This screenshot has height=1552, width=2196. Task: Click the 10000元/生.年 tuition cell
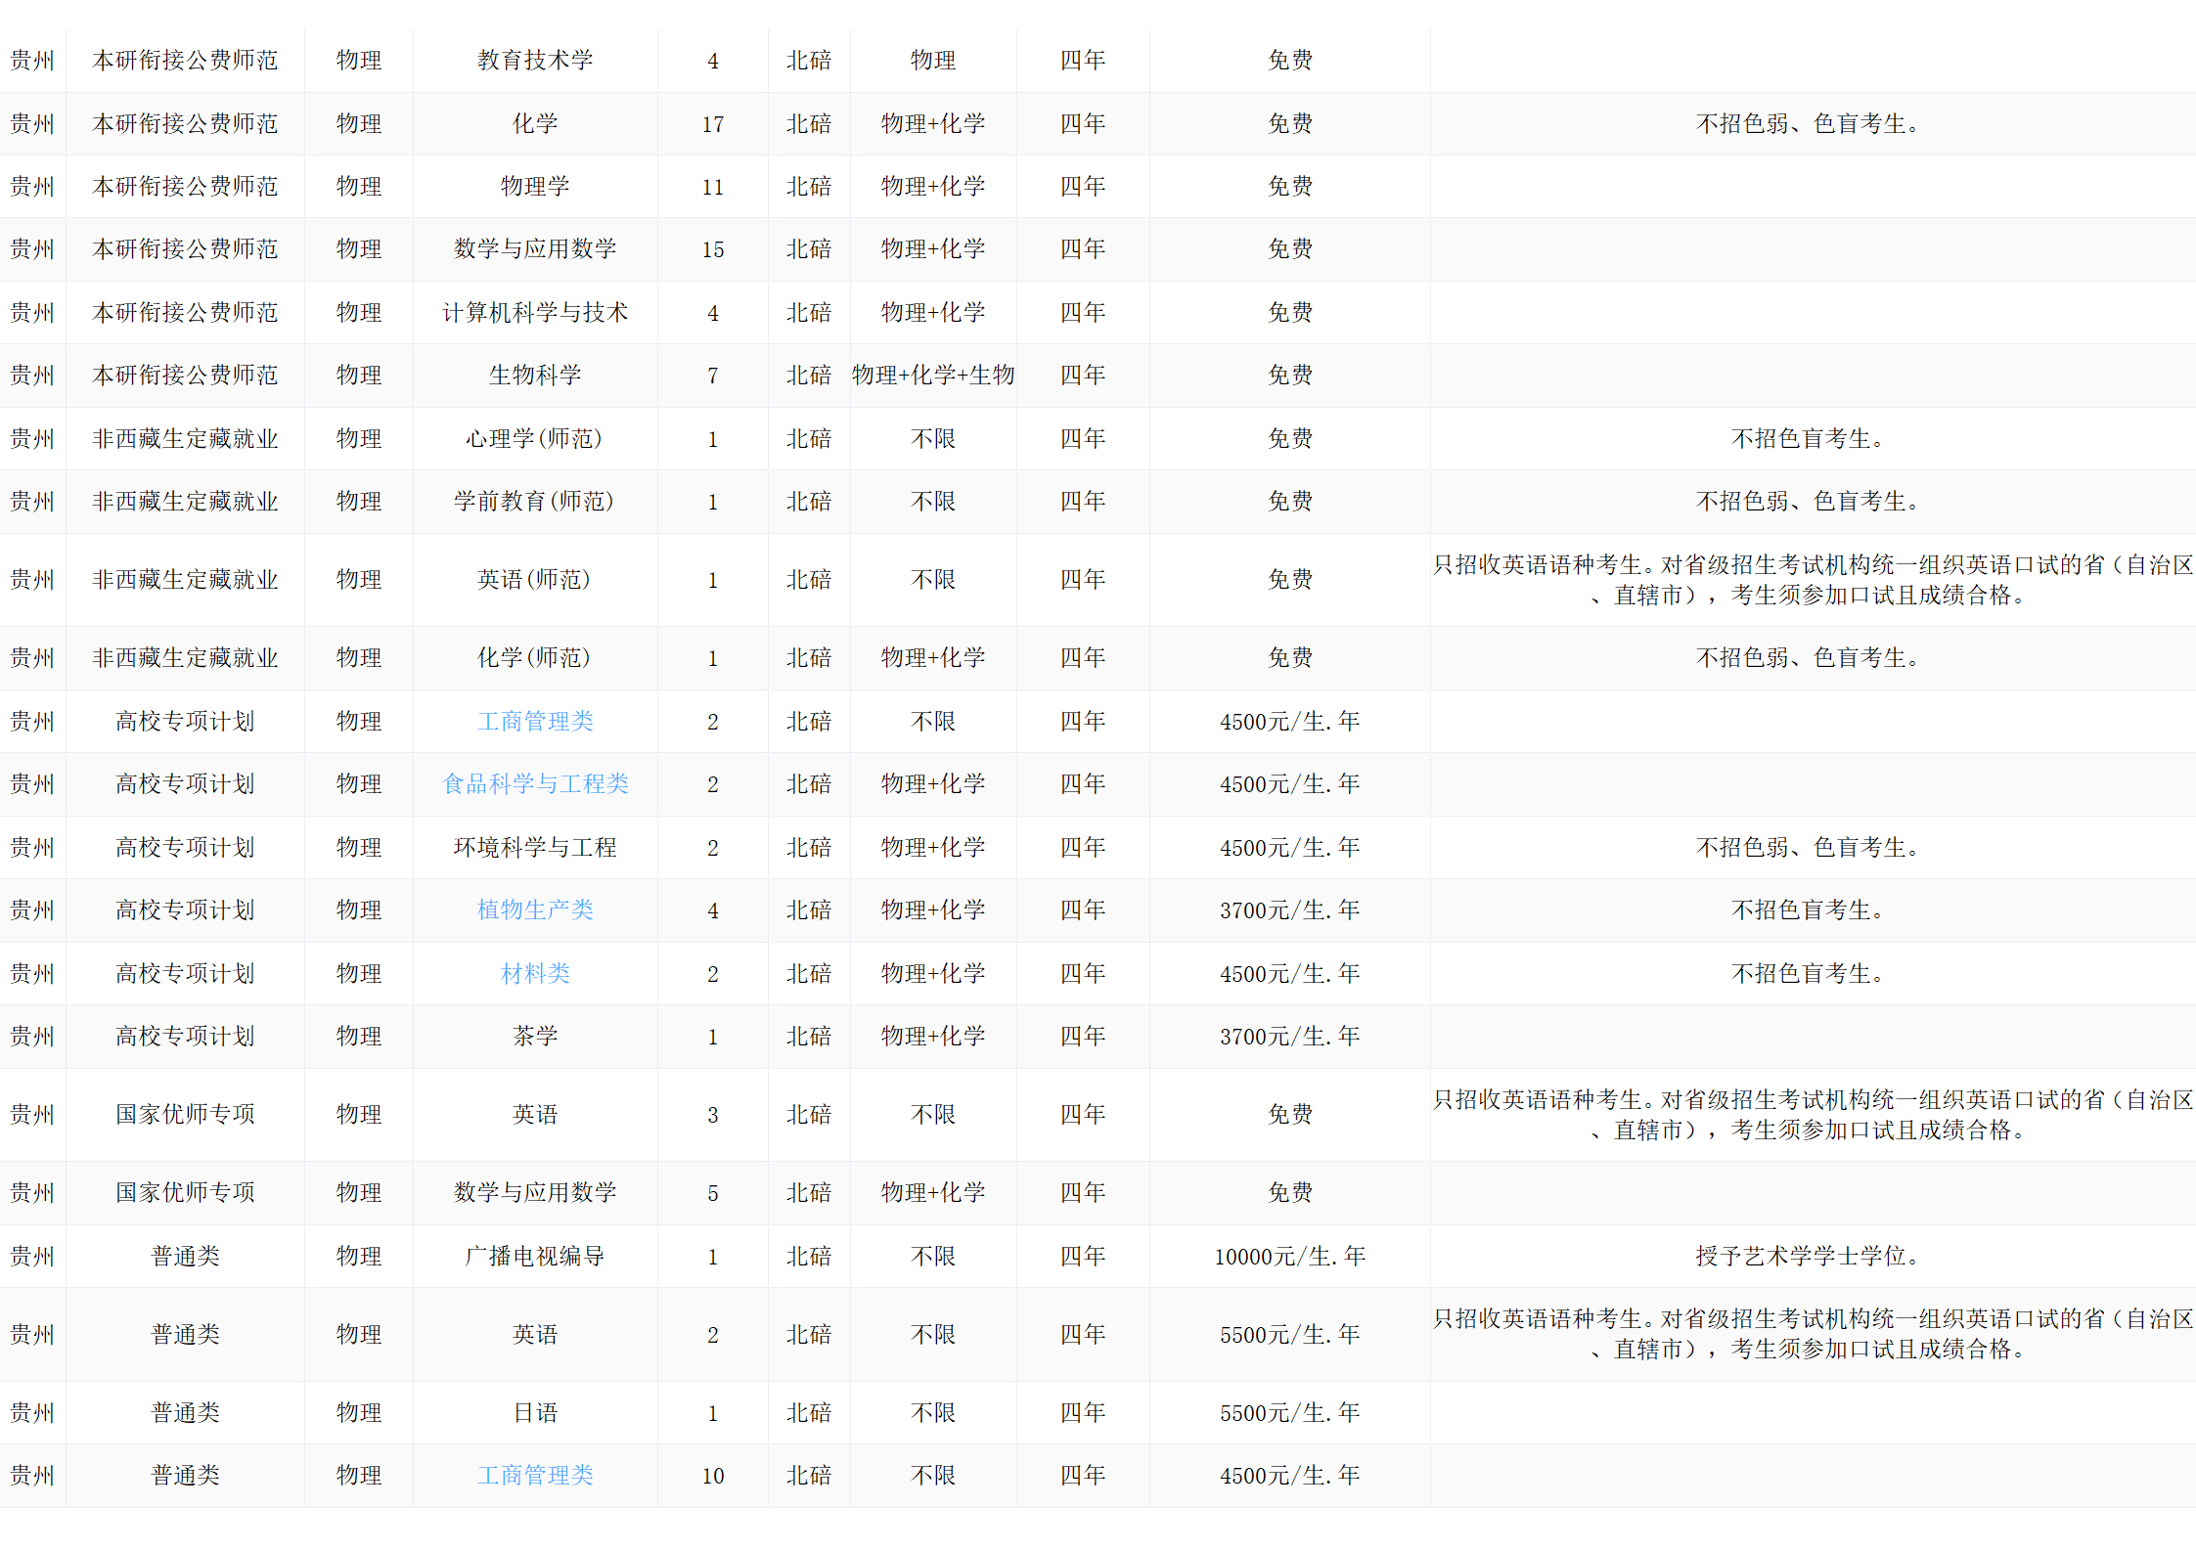coord(1289,1257)
